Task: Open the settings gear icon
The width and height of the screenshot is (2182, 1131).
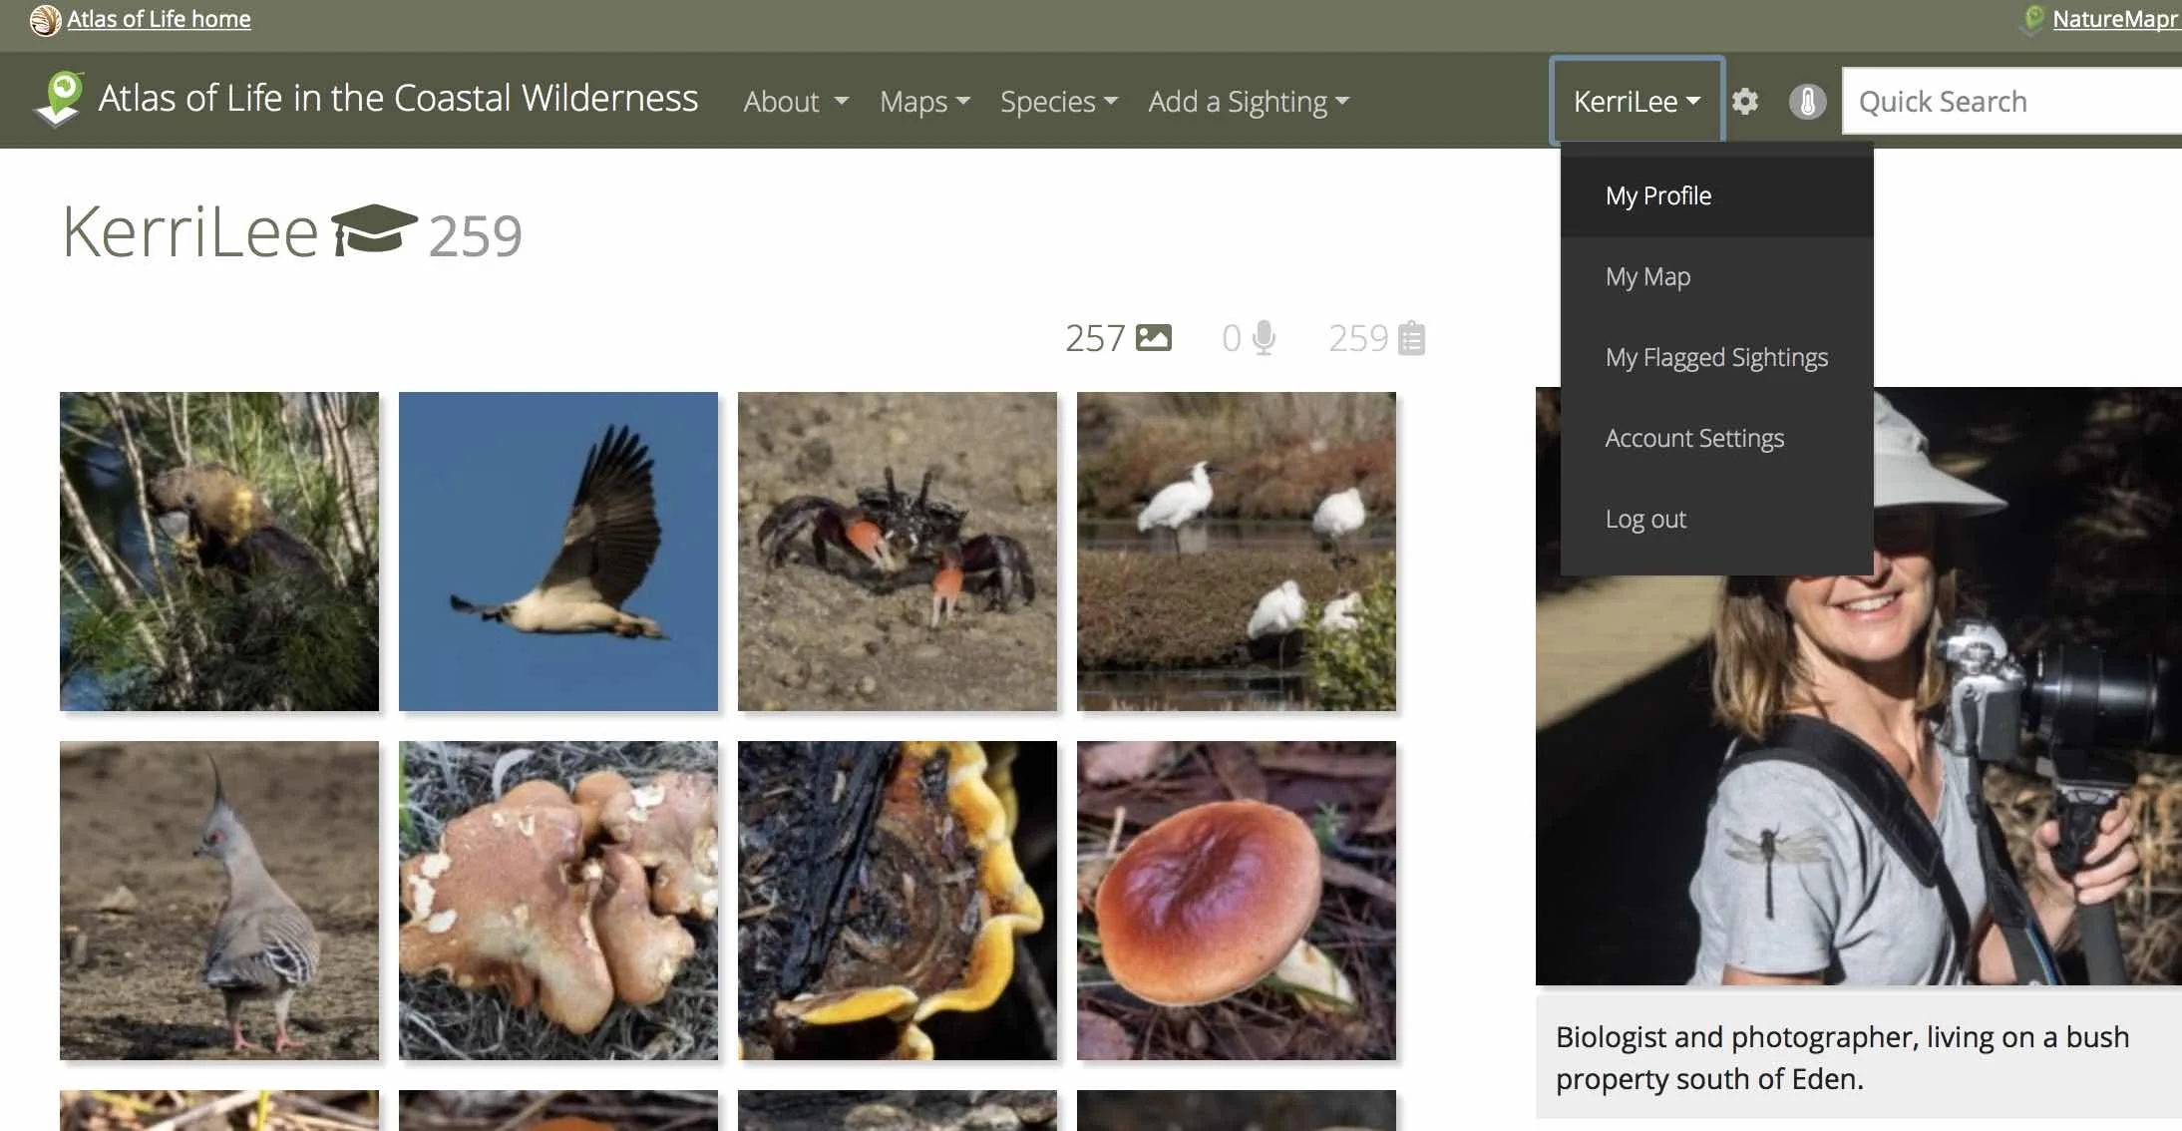Action: pos(1745,102)
